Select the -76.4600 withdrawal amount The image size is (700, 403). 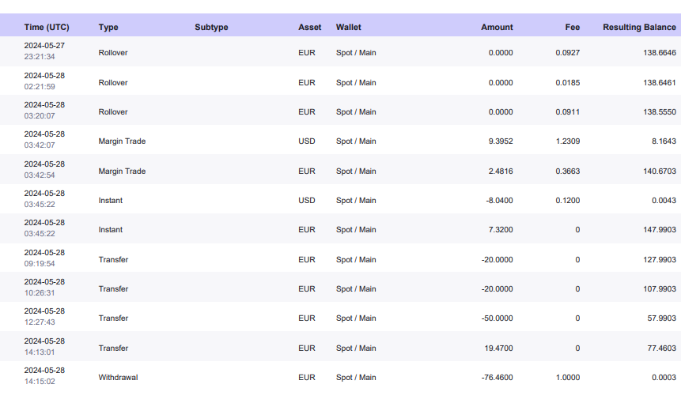pos(497,378)
